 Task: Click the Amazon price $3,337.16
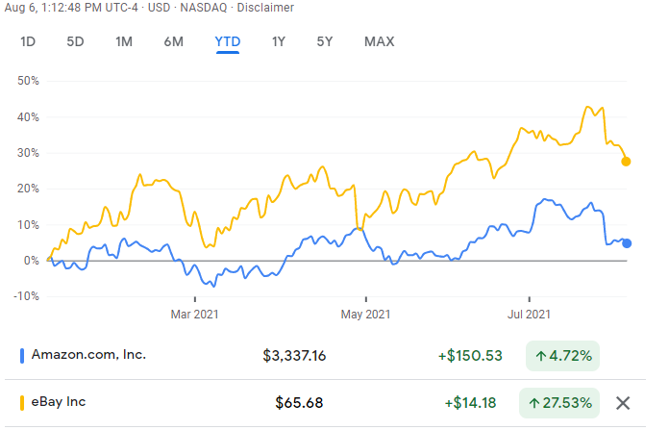[294, 356]
